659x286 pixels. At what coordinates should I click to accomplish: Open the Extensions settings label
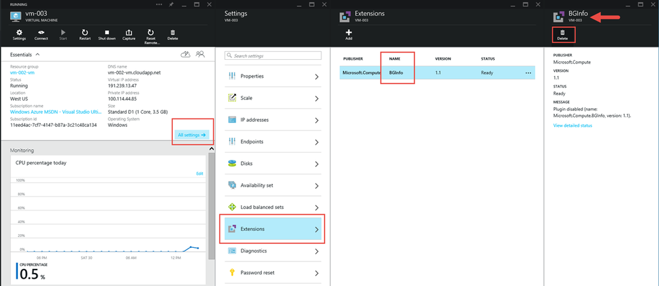point(253,229)
